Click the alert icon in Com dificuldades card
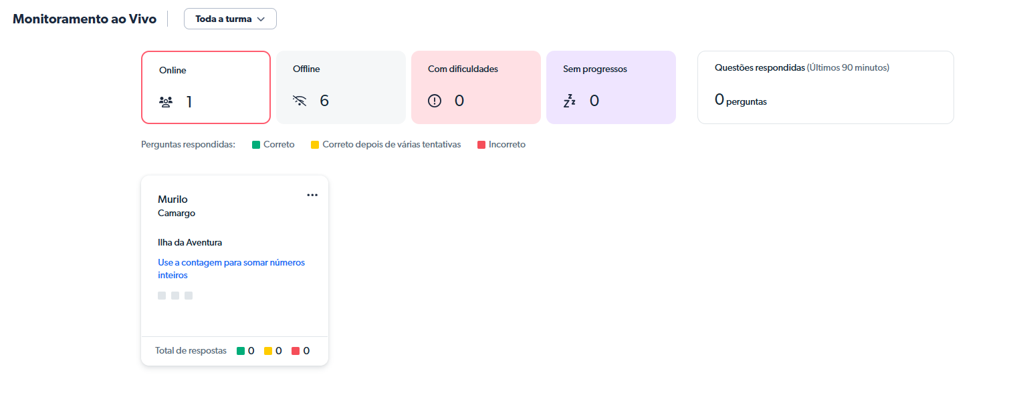Viewport: 1009px width, 409px height. click(435, 101)
